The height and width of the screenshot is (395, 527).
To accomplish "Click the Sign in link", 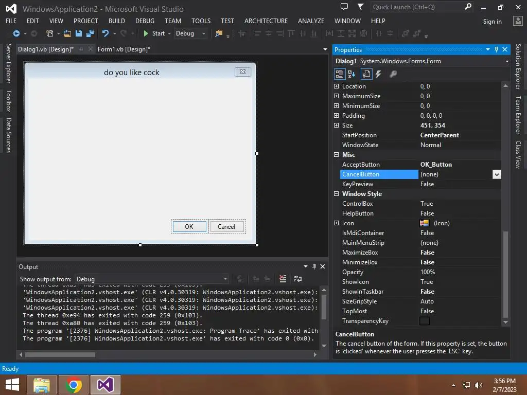I will pyautogui.click(x=492, y=22).
